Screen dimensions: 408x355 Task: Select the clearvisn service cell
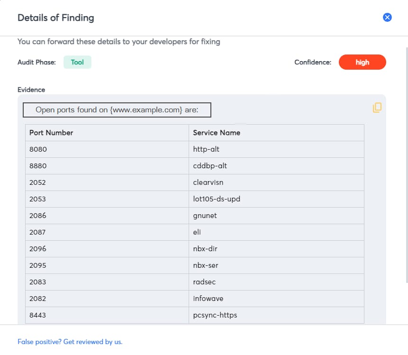pos(276,182)
